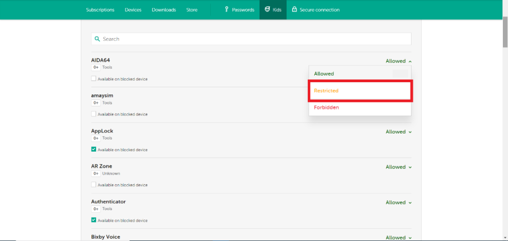Image resolution: width=508 pixels, height=241 pixels.
Task: Open the Store tab
Action: [192, 10]
